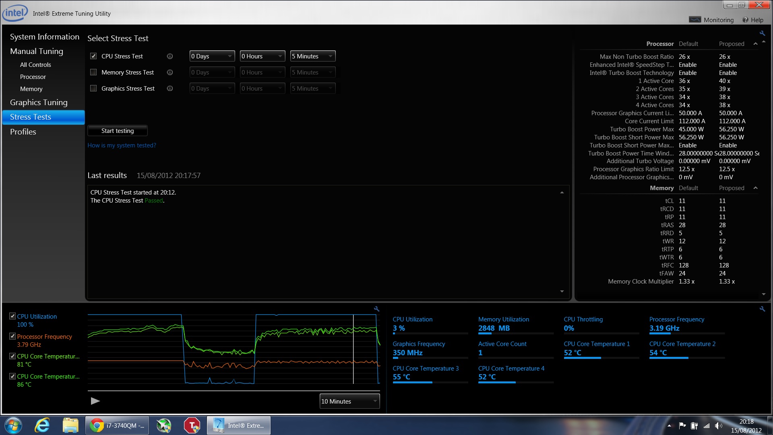Enable the Graphics Stress Test checkbox
This screenshot has width=773, height=435.
point(93,89)
